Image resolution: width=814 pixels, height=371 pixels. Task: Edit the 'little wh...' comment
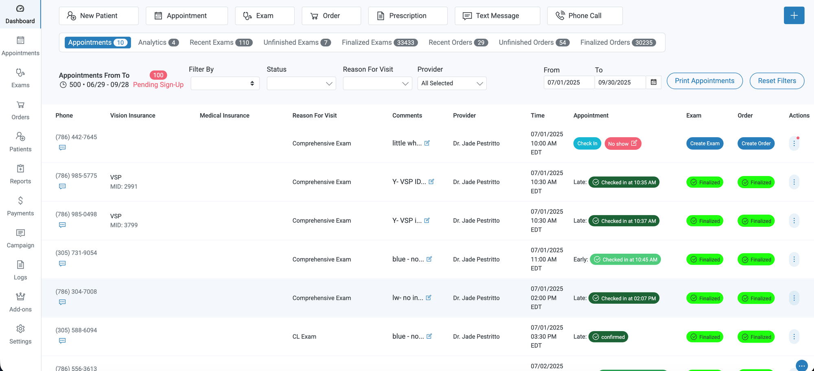(427, 143)
